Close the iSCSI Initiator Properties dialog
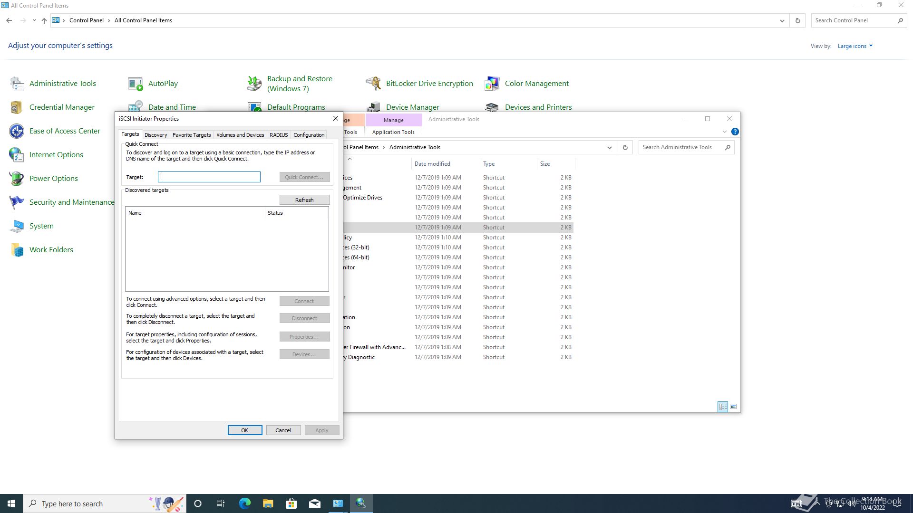 (x=336, y=118)
